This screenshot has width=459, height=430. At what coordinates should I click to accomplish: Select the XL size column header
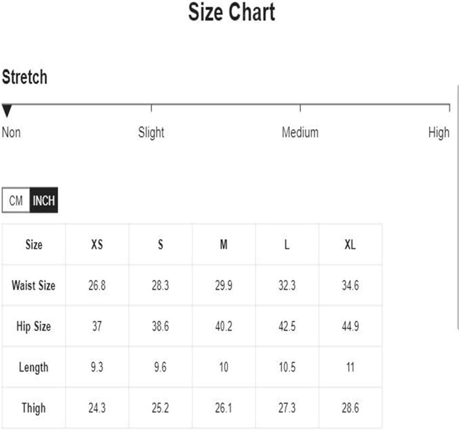pyautogui.click(x=351, y=244)
